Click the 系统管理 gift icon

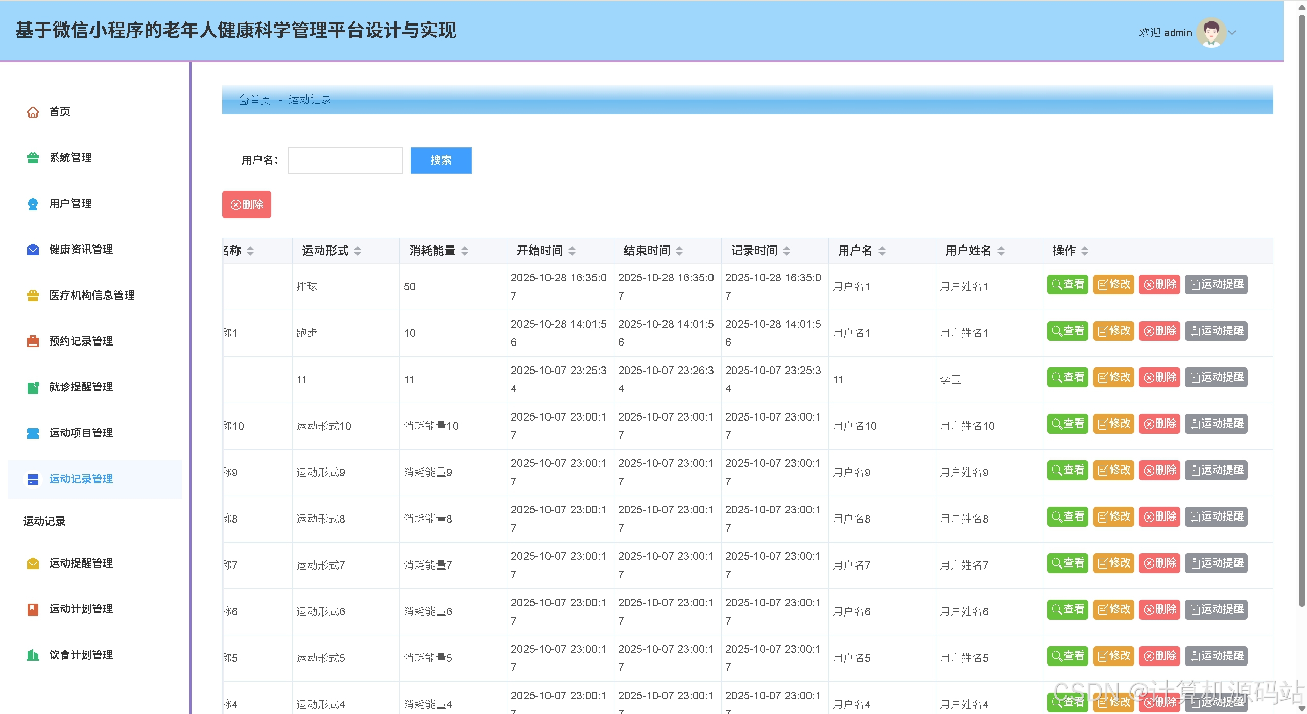(33, 158)
